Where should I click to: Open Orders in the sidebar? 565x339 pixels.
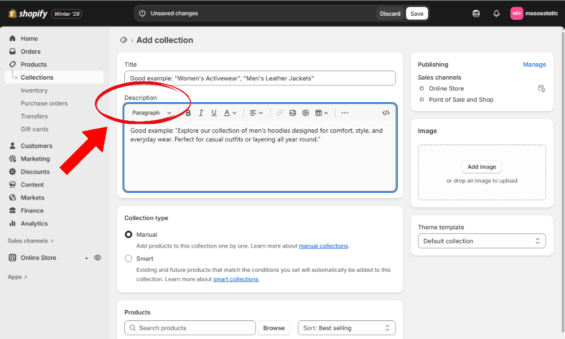coord(31,51)
